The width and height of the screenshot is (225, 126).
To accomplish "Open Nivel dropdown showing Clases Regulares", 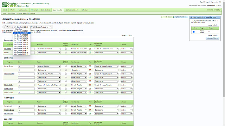I will 43,27.
